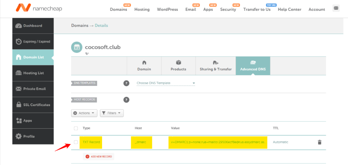
Task: Click the cocosoft.club storefront icon
Action: click(x=77, y=47)
